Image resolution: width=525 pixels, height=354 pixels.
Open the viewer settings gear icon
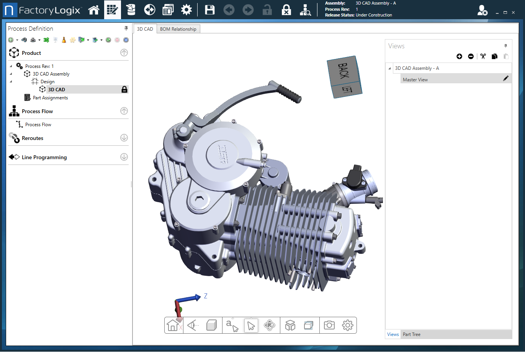click(347, 325)
